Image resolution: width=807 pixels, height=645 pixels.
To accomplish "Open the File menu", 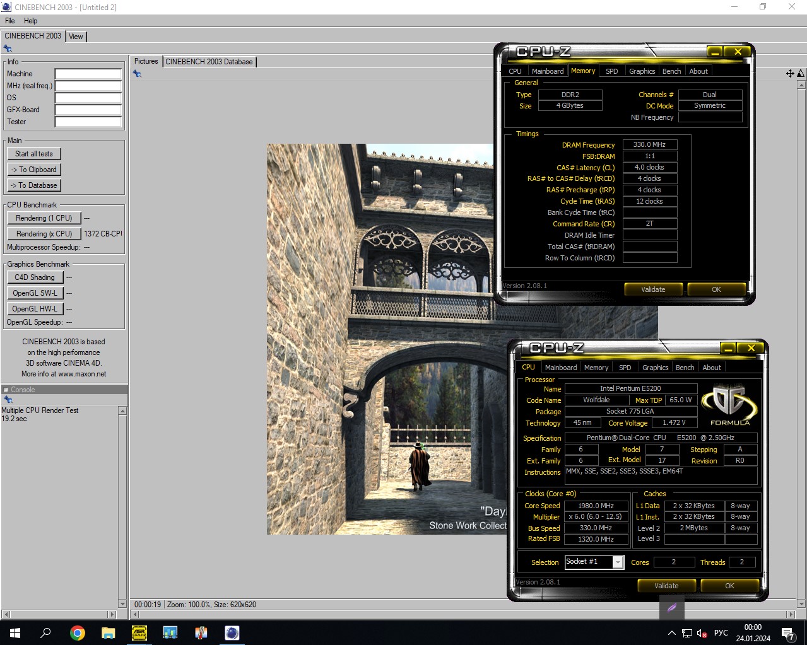I will pyautogui.click(x=10, y=21).
